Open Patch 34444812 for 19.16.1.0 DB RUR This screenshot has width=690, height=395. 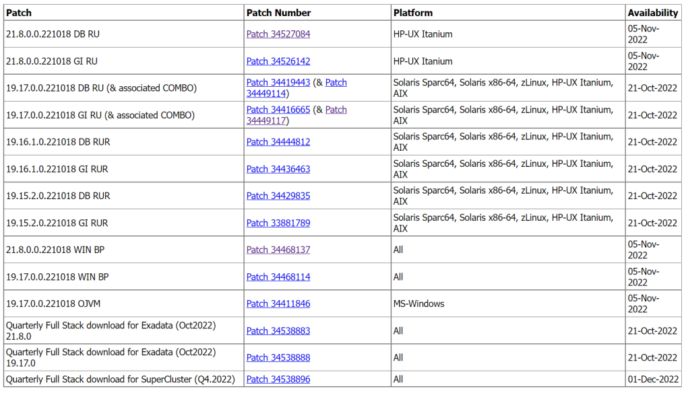click(x=278, y=142)
